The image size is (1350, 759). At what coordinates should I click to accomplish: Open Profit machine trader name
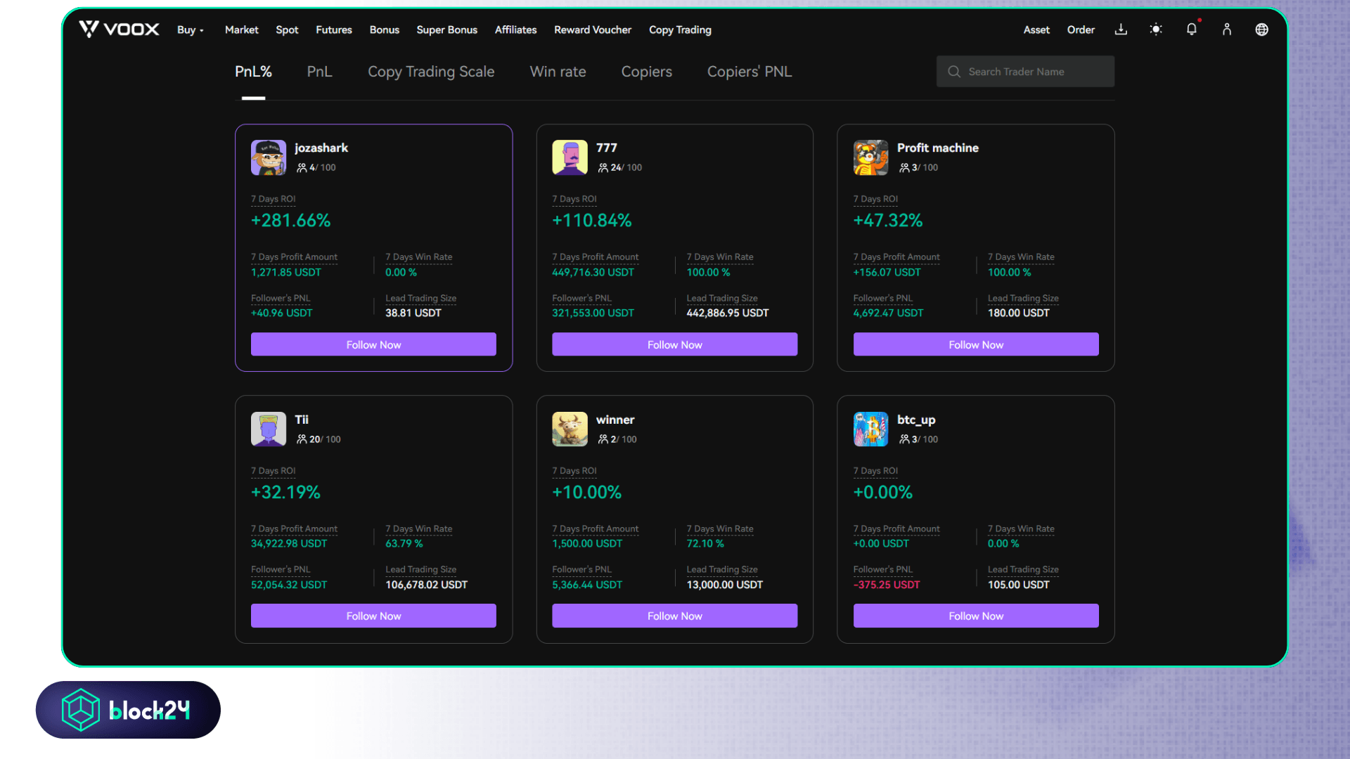(938, 148)
